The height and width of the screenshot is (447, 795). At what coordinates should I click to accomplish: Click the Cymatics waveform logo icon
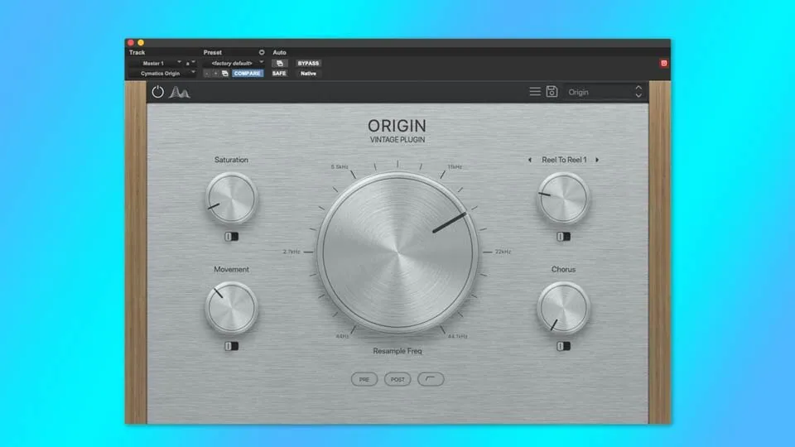coord(180,92)
